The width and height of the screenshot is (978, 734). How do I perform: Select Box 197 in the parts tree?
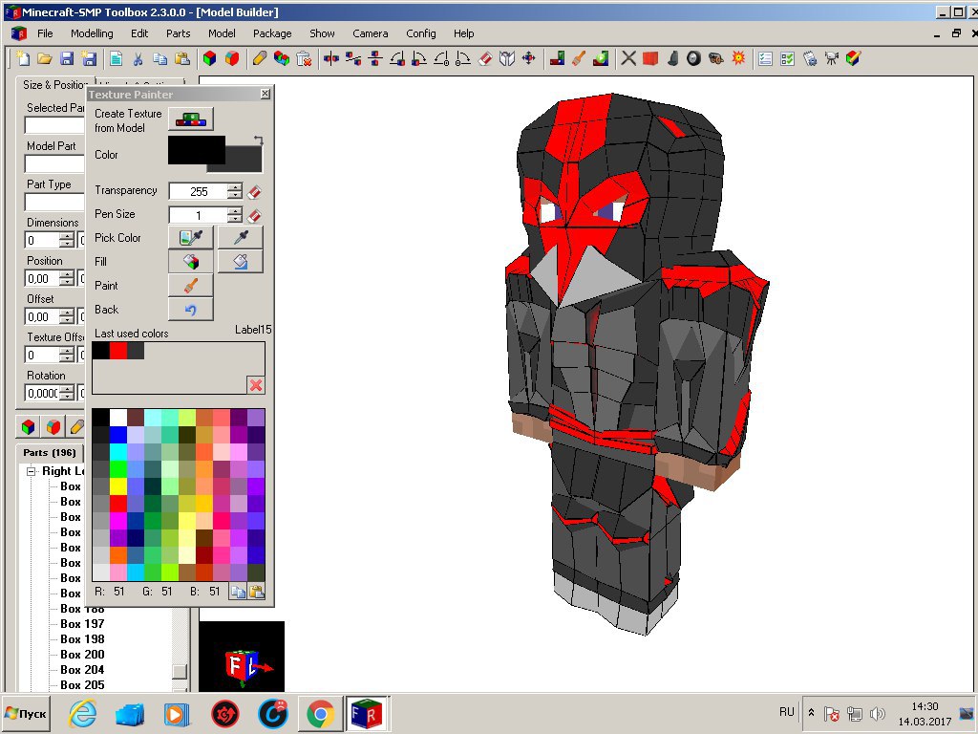(82, 624)
